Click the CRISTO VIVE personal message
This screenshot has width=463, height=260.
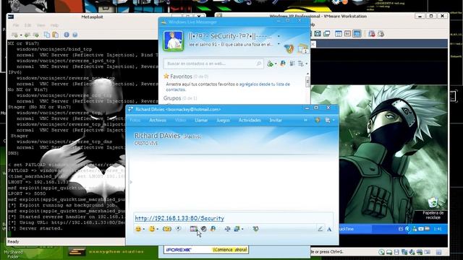146,143
